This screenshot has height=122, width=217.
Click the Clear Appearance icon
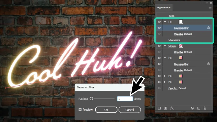[192, 108]
